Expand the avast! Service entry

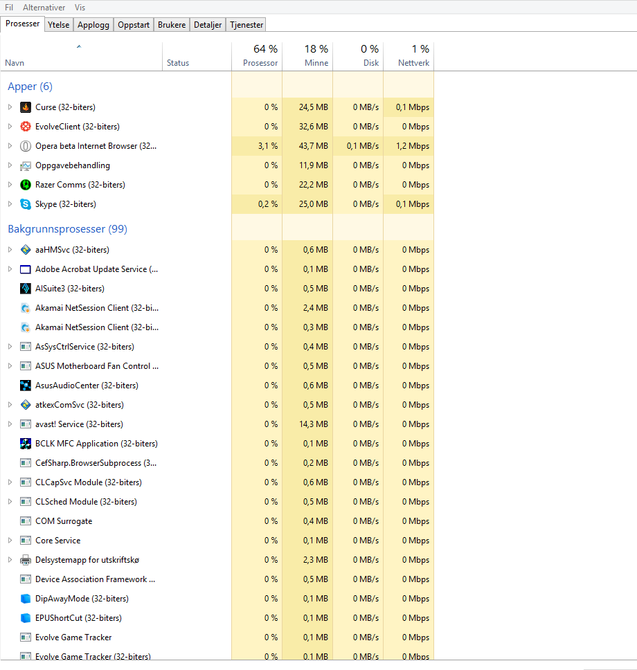10,424
